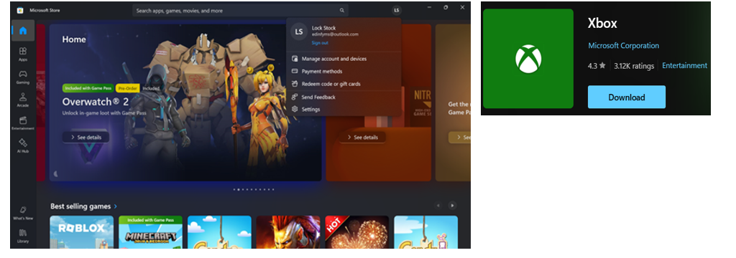Open the Home icon in the sidebar
This screenshot has width=736, height=258.
pyautogui.click(x=22, y=31)
